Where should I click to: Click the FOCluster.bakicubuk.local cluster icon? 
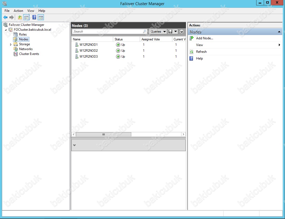pyautogui.click(x=11, y=29)
